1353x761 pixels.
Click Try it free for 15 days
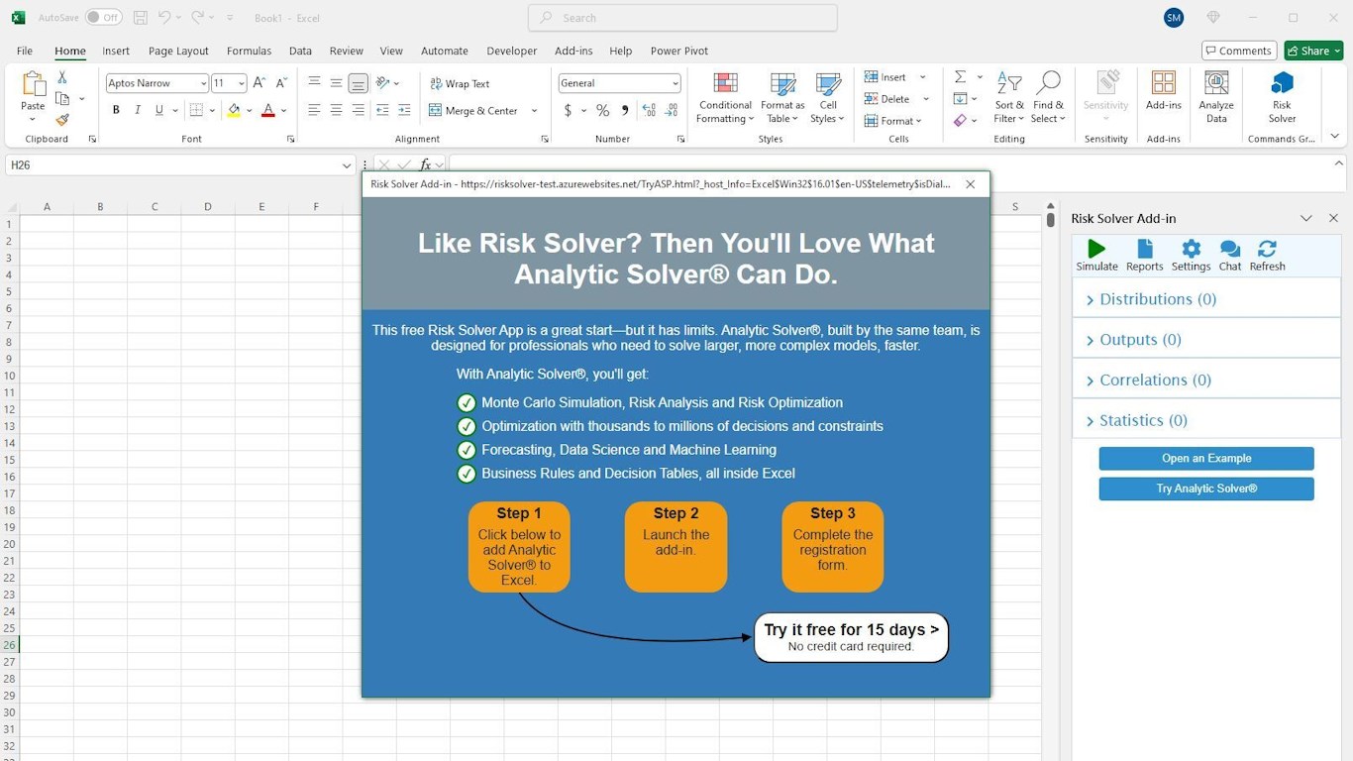coord(852,637)
